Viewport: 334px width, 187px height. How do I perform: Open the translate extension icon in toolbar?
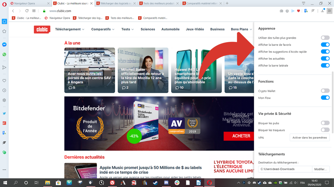(x=306, y=11)
